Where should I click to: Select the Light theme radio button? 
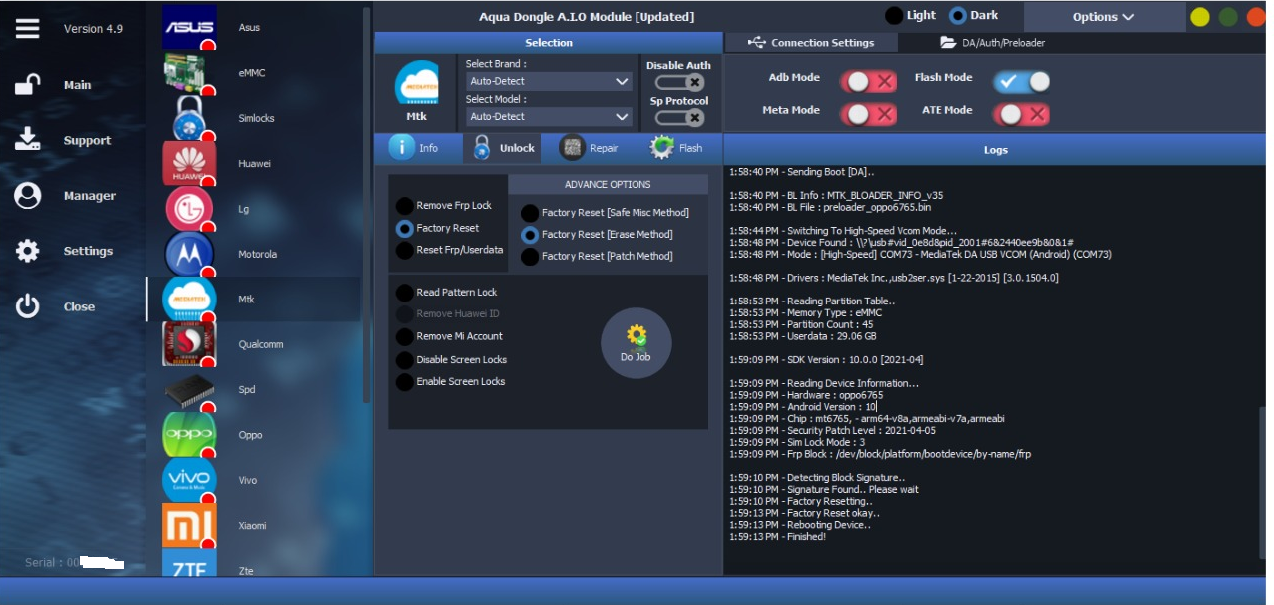(x=894, y=16)
